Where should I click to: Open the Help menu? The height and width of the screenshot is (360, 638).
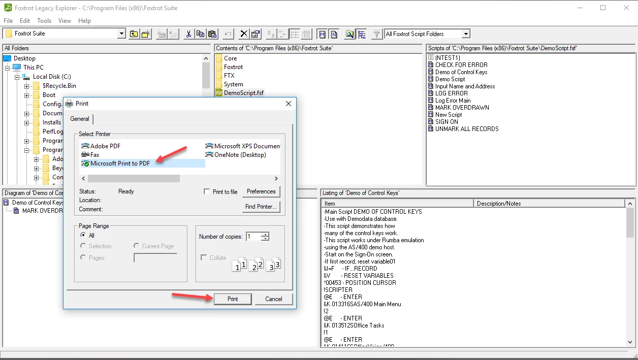click(84, 21)
